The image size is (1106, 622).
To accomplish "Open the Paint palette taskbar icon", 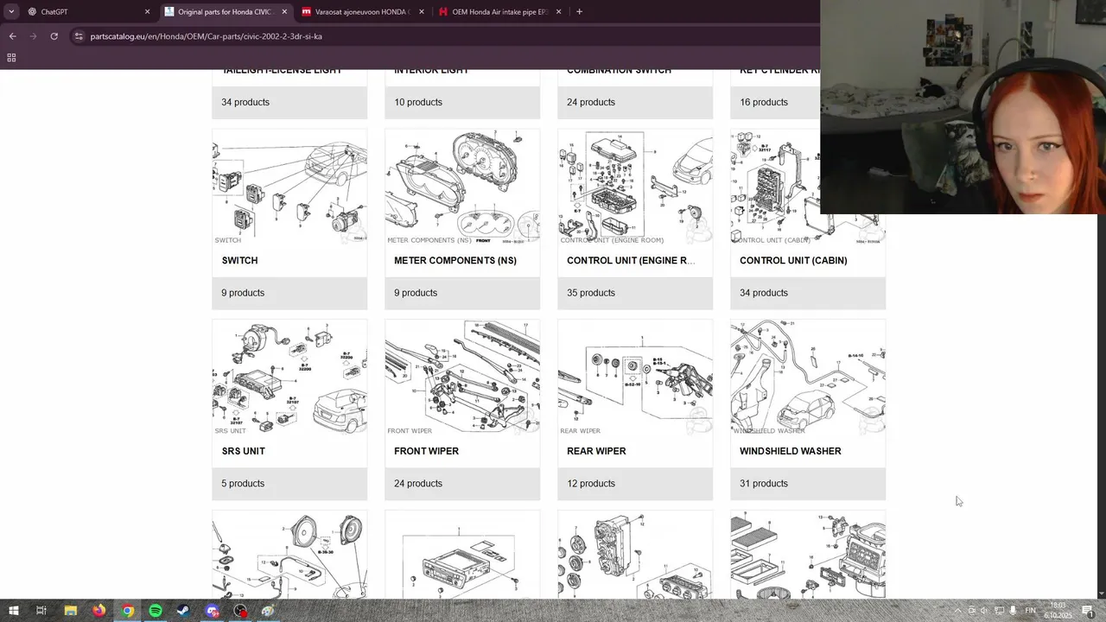I will [268, 611].
